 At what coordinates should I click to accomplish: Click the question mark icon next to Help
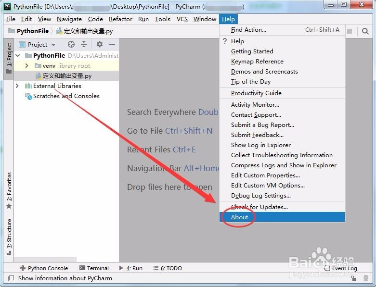tap(225, 41)
